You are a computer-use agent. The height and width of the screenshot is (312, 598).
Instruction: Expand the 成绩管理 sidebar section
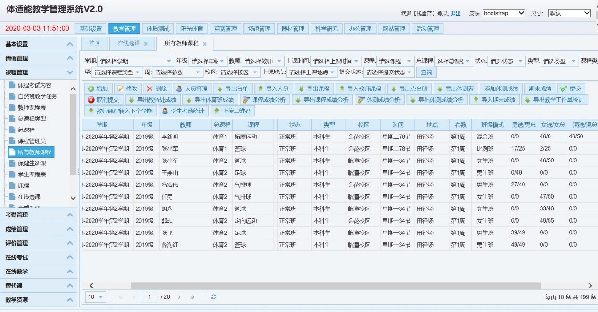70,229
